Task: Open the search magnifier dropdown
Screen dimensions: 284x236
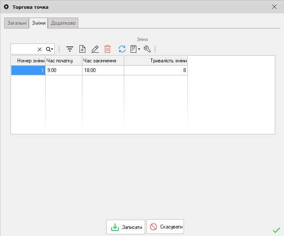Action: tap(49, 49)
